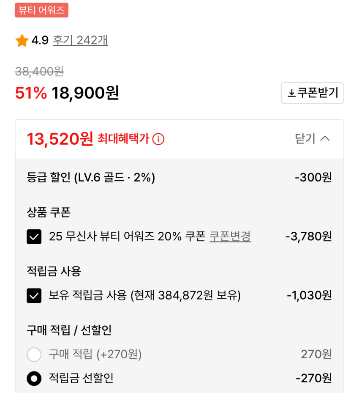Screen dimensions: 359x393
Task: Tap the 뷰티 어워즈 badge
Action: [x=41, y=10]
